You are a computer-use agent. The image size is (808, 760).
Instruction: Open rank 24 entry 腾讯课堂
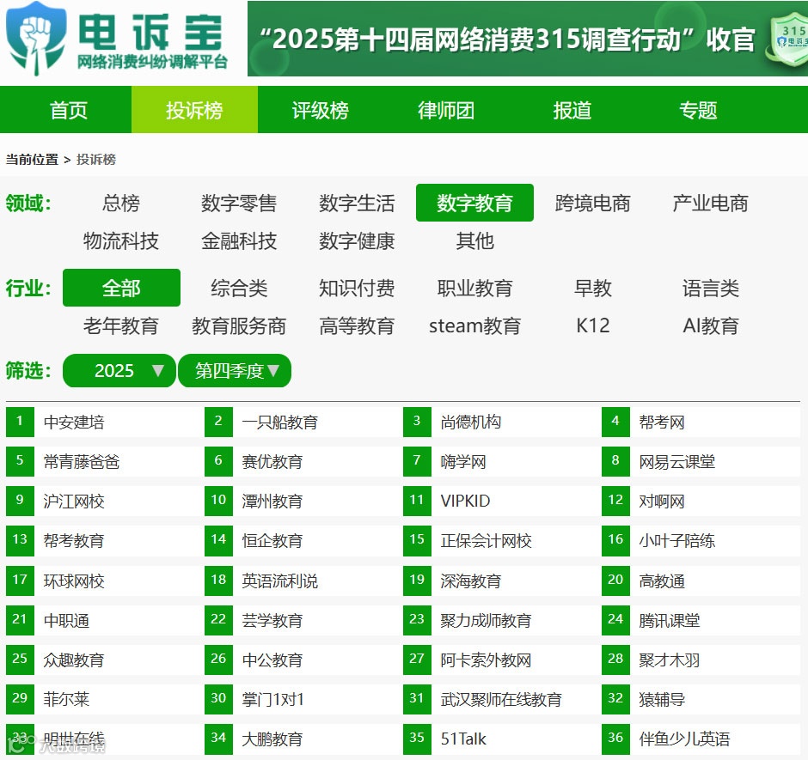coord(670,621)
